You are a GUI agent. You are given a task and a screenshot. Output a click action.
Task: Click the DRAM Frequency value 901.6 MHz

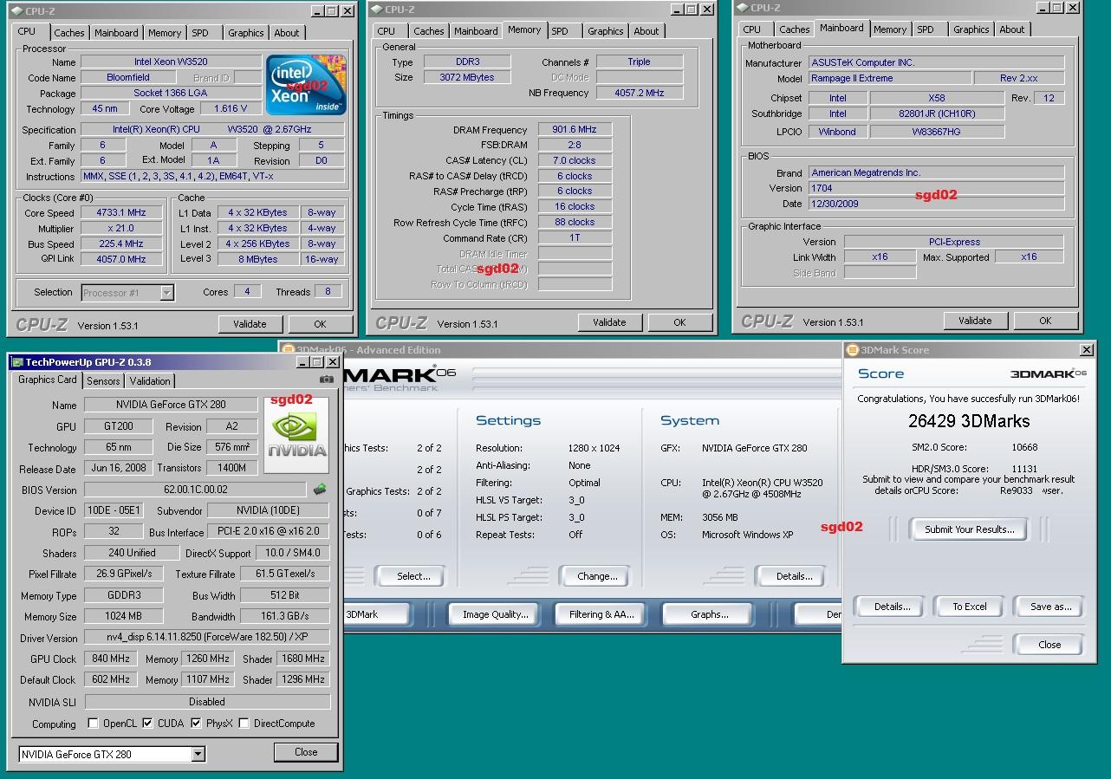(575, 129)
